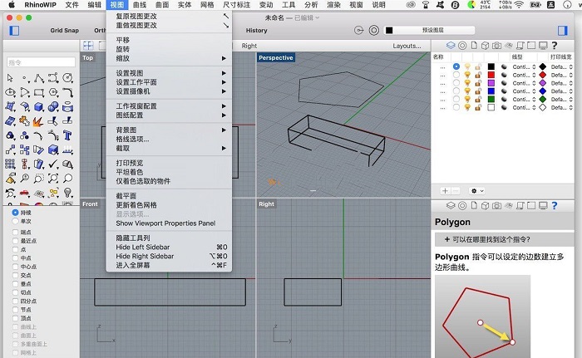582x358 pixels.
Task: Click the question mark help icon in upper panel
Action: (555, 45)
